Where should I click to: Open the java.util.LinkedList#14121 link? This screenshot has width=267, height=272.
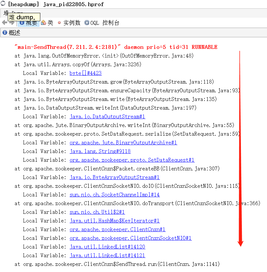click(x=107, y=255)
